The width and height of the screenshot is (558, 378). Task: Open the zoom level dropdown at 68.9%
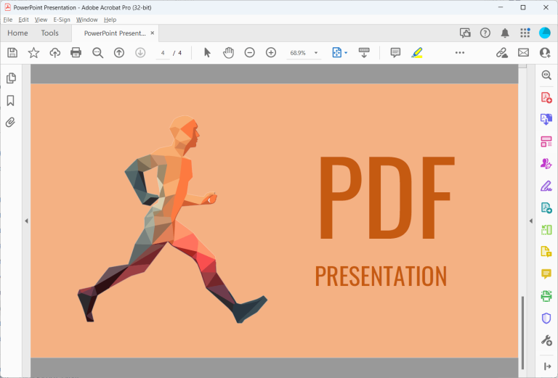coord(316,53)
